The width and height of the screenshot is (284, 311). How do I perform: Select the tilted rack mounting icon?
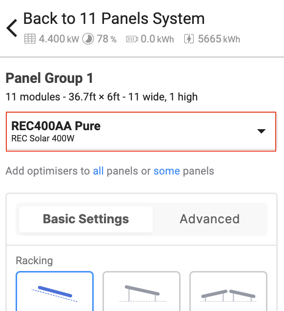coord(142,291)
